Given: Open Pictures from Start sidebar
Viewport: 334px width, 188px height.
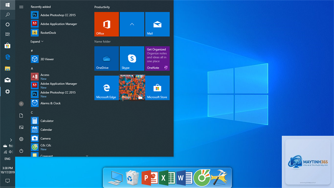Looking at the screenshot, I should (21, 127).
